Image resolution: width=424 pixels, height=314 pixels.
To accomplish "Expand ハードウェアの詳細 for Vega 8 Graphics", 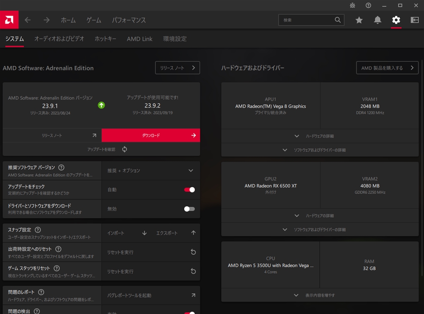I will click(320, 136).
